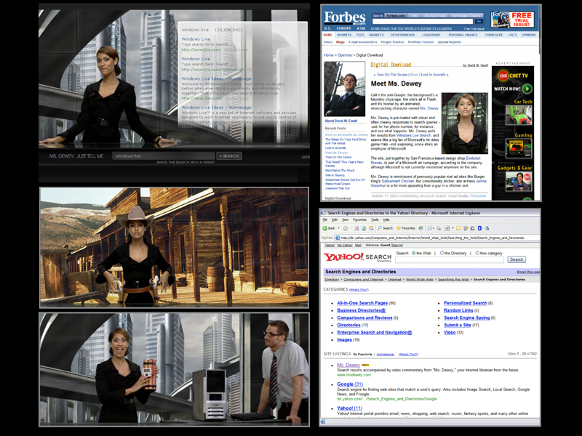Switch to the Business tab on Forbes

pos(344,35)
